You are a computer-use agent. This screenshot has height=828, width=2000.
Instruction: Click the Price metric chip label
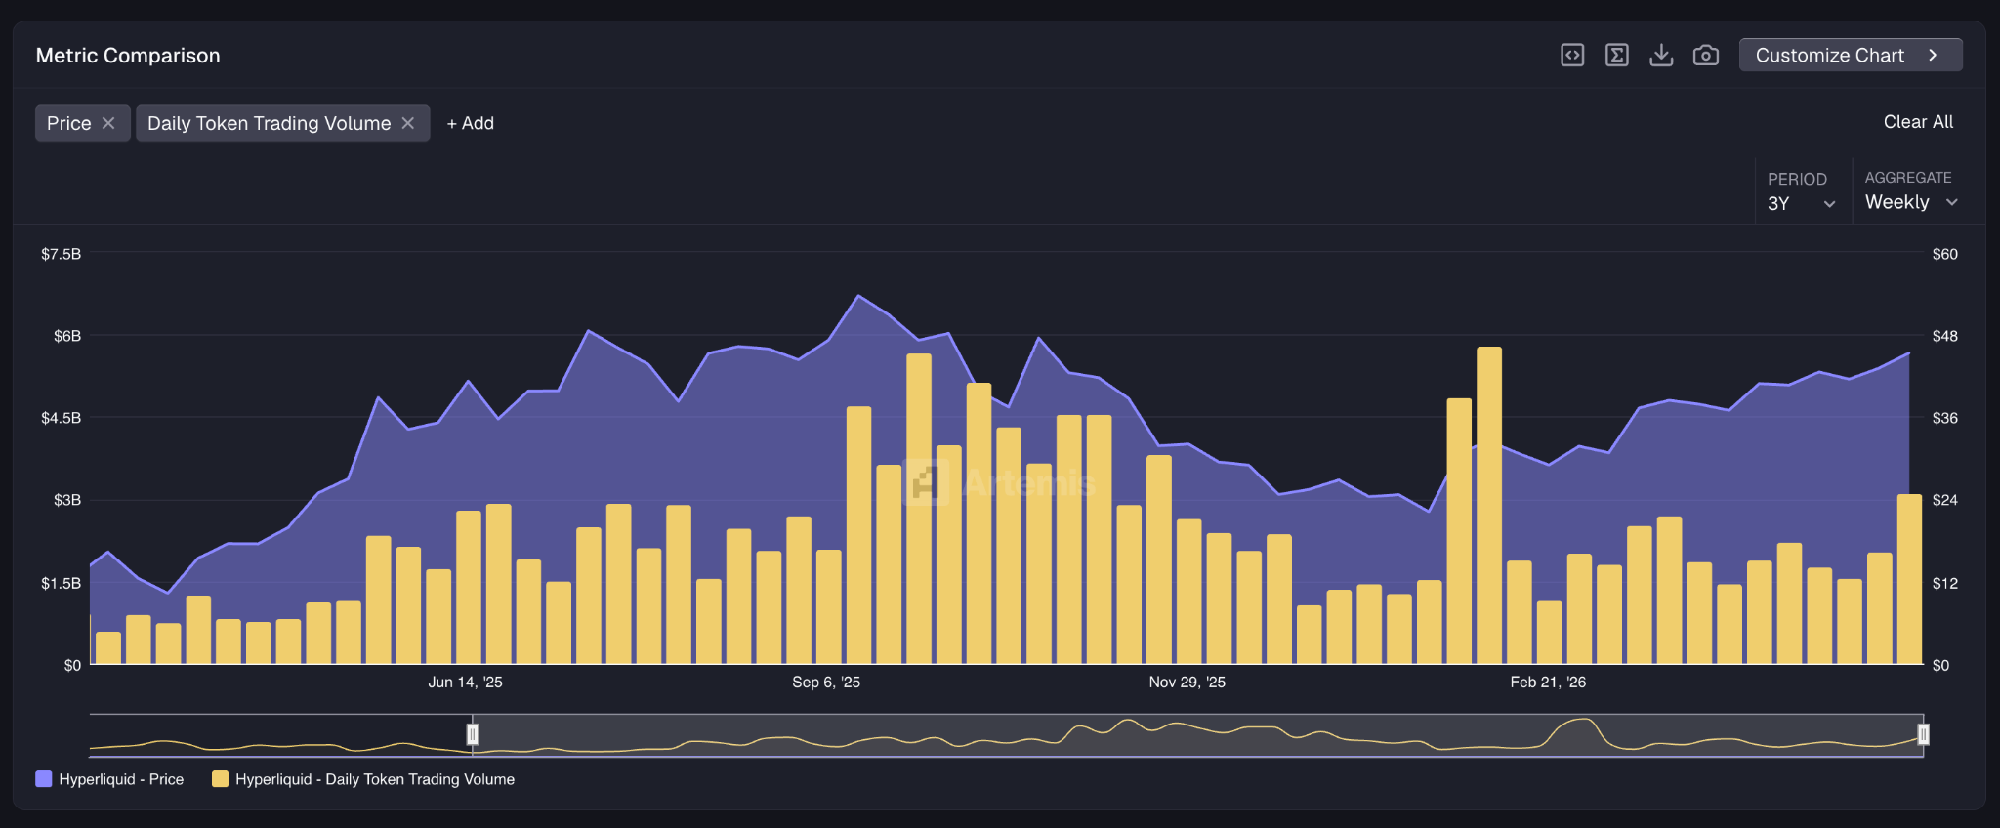point(69,123)
